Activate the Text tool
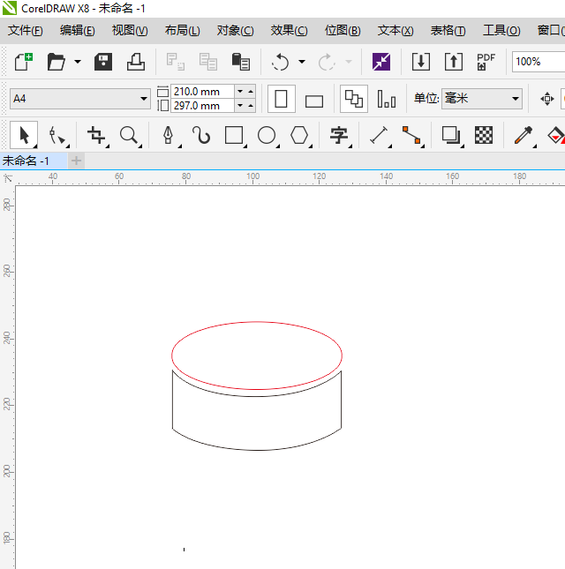The width and height of the screenshot is (565, 569). [x=338, y=135]
